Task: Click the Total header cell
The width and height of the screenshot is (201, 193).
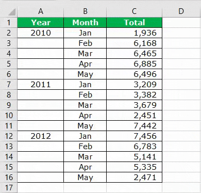Action: 134,23
